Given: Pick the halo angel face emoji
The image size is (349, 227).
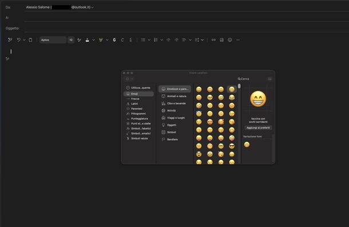Looking at the screenshot, I should coord(199,113).
